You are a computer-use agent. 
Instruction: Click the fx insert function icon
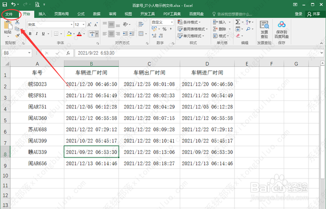[68, 53]
